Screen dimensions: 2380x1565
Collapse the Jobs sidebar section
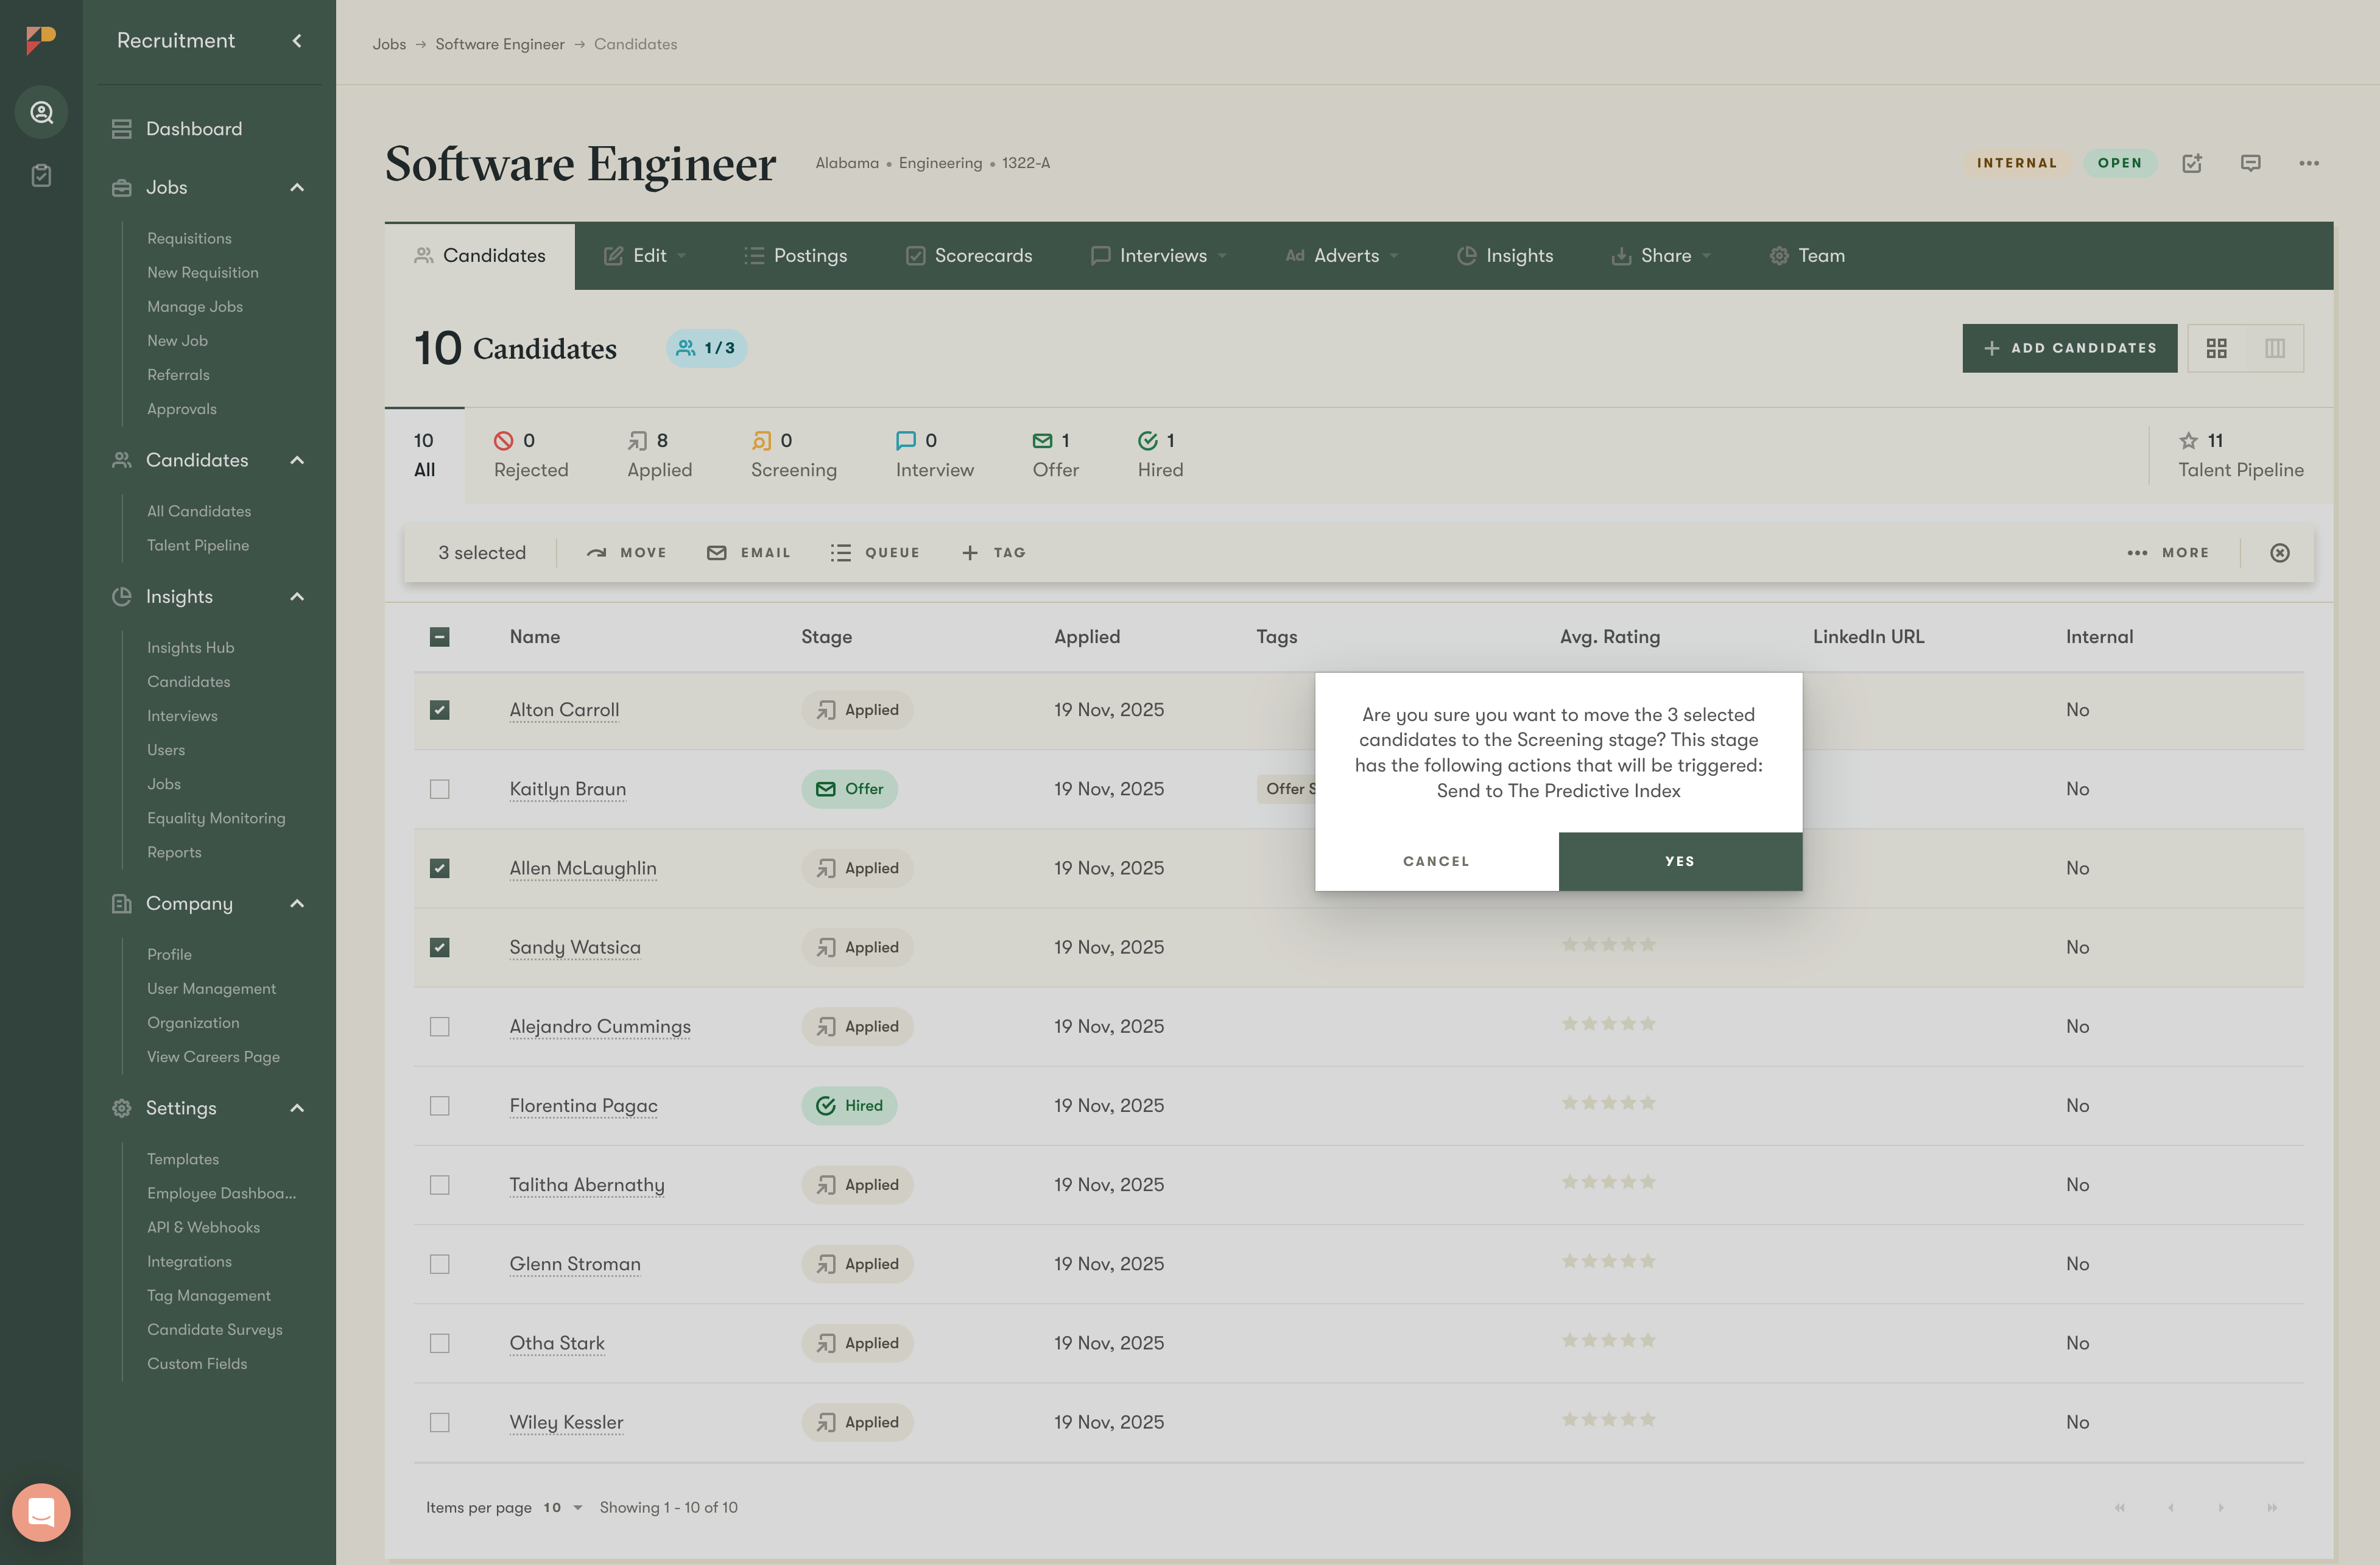pyautogui.click(x=297, y=188)
